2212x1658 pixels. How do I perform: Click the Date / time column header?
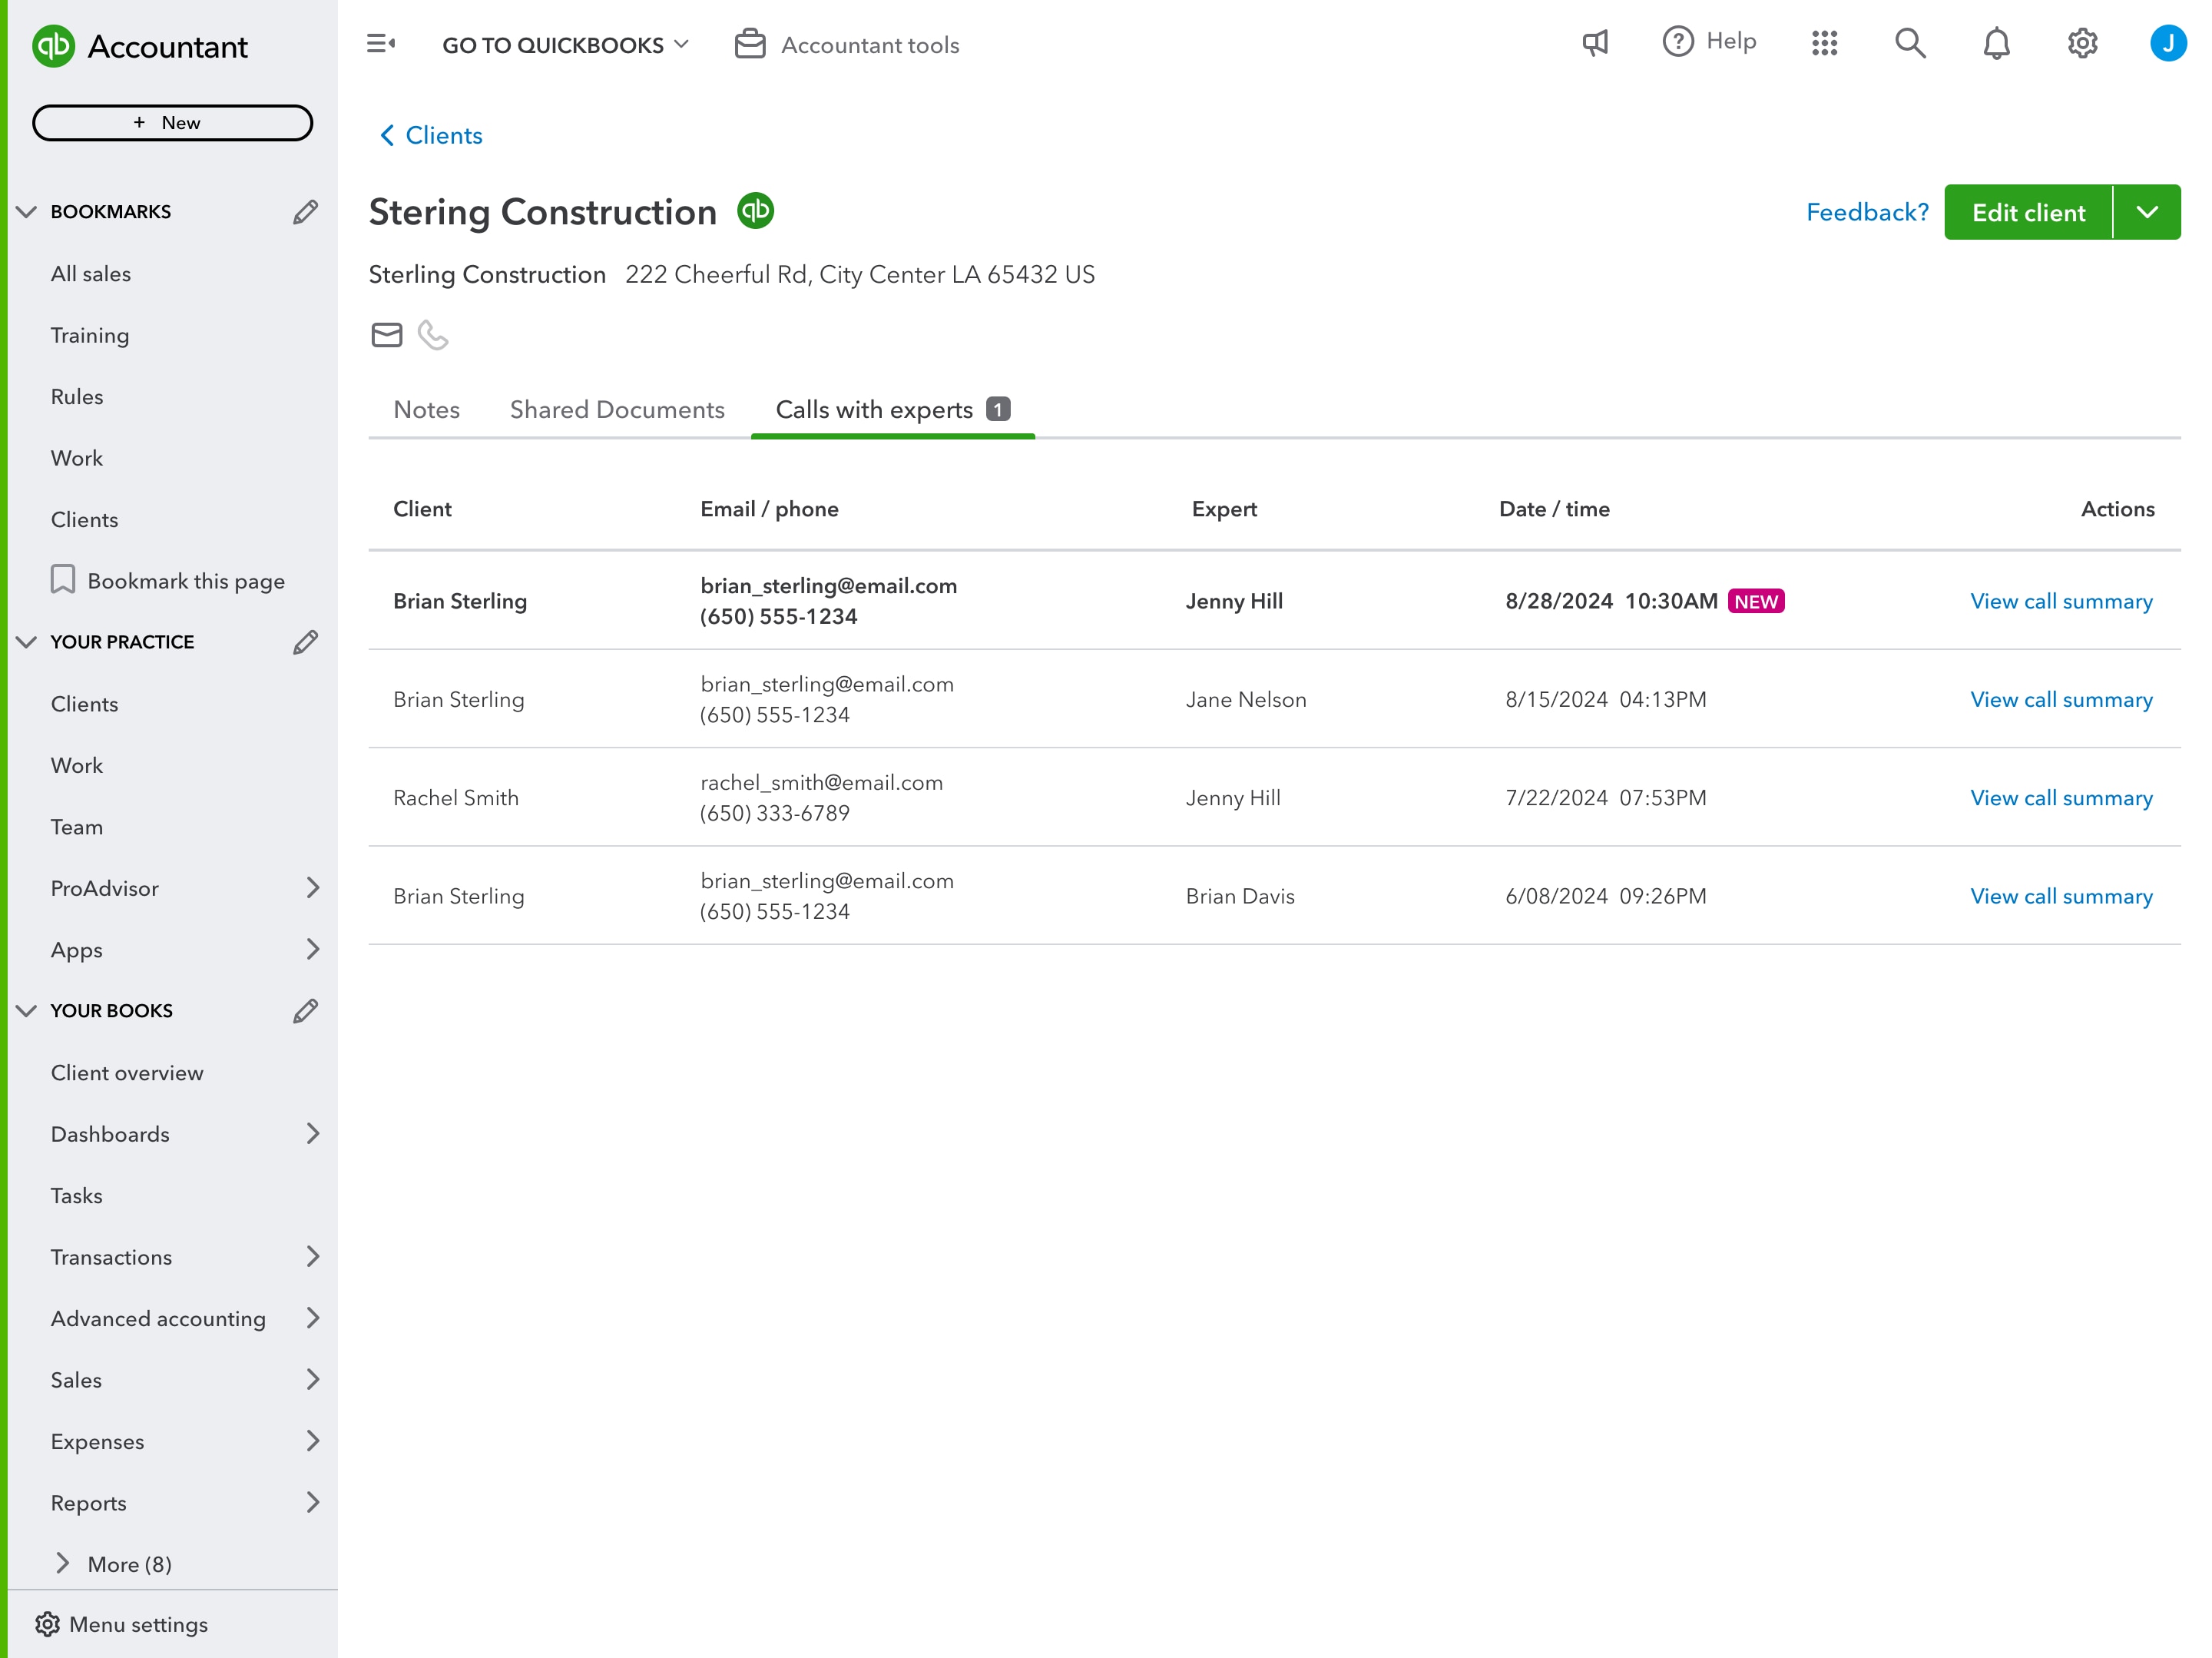tap(1554, 509)
